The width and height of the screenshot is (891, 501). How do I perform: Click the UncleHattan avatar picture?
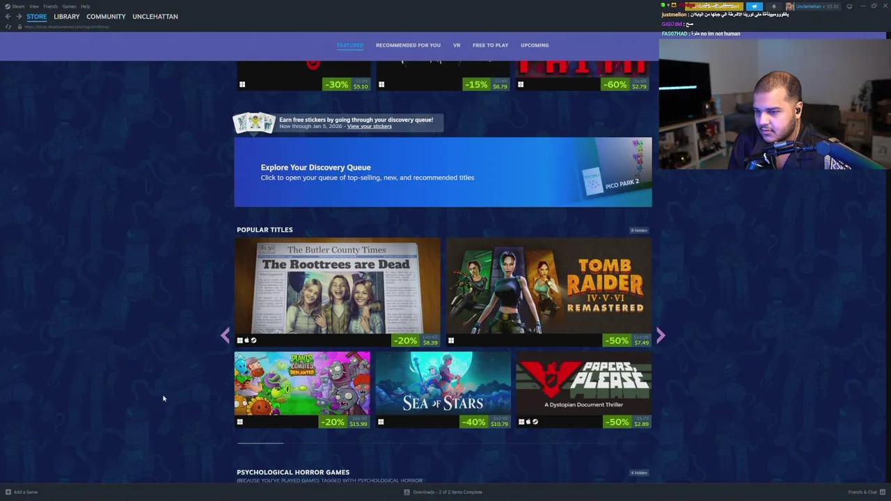coord(790,6)
